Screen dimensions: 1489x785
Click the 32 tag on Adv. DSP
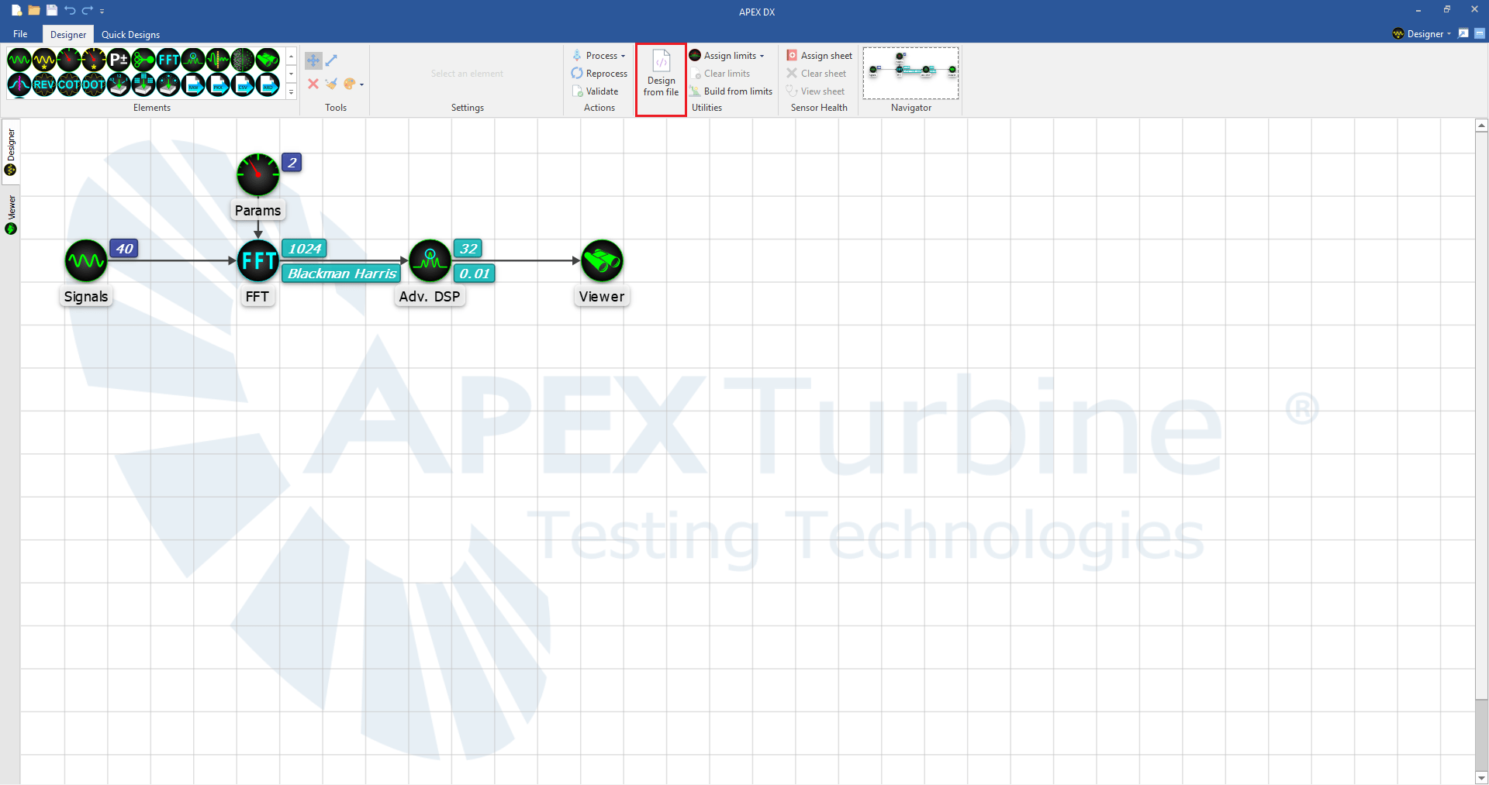[x=468, y=249]
